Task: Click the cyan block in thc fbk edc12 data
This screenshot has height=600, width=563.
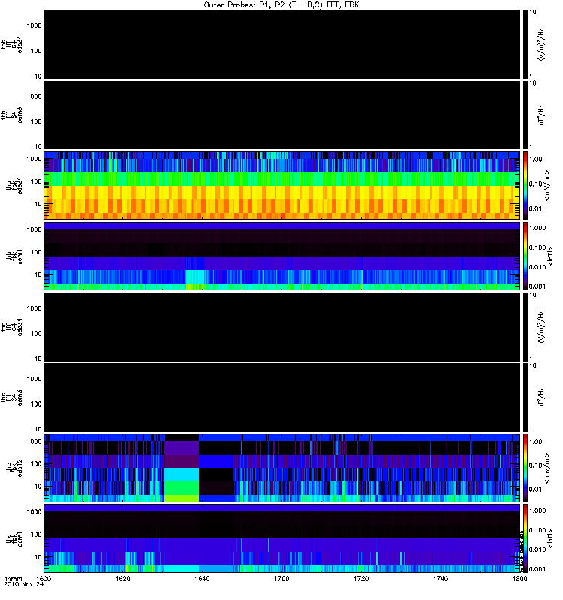Action: coord(182,475)
